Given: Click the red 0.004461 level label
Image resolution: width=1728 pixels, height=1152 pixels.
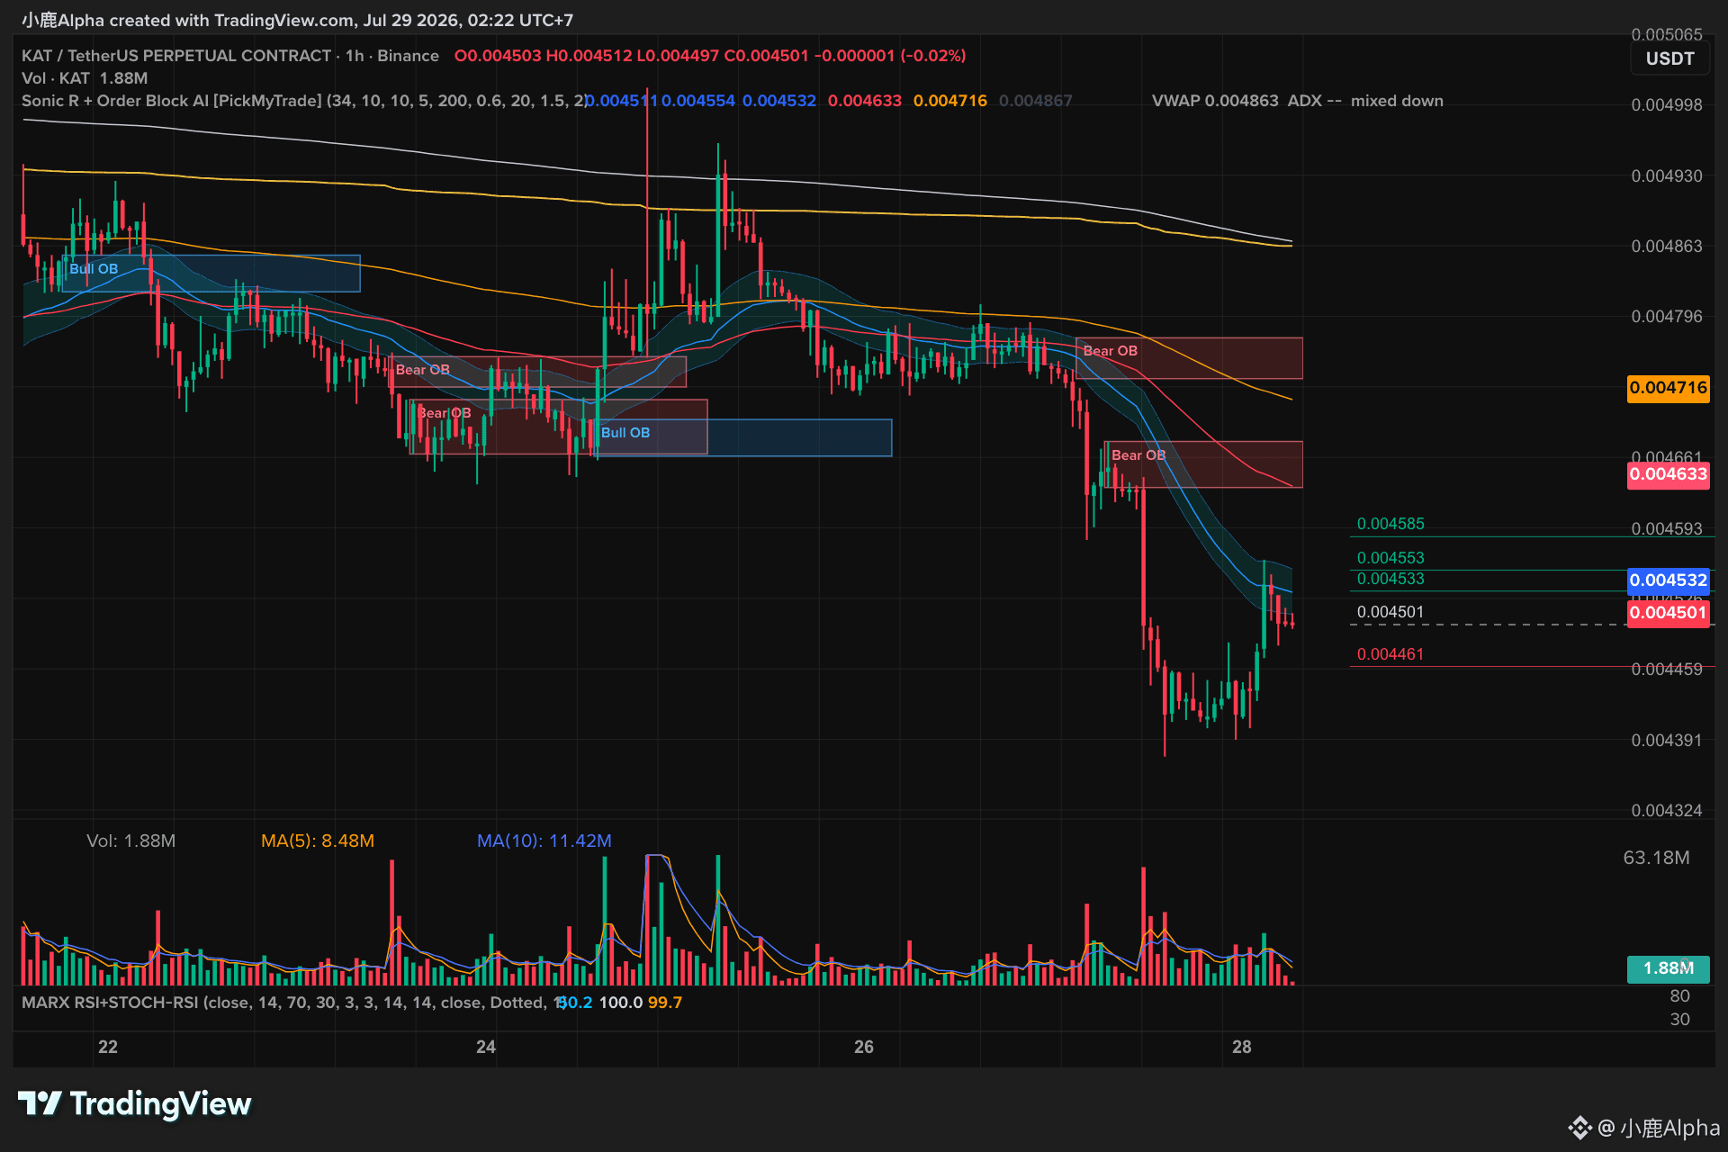Looking at the screenshot, I should point(1390,654).
